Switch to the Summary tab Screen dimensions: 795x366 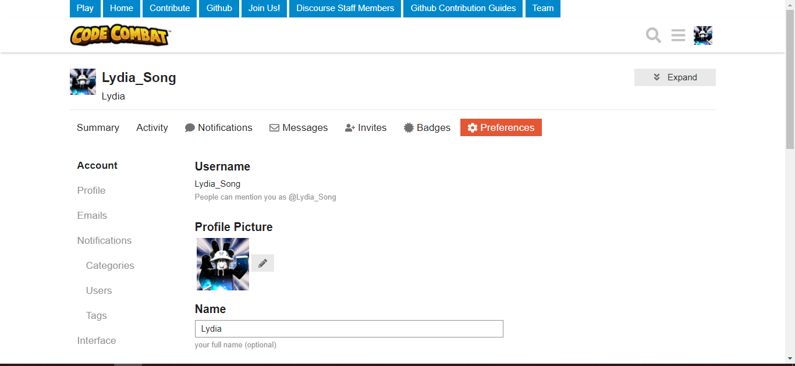[98, 127]
